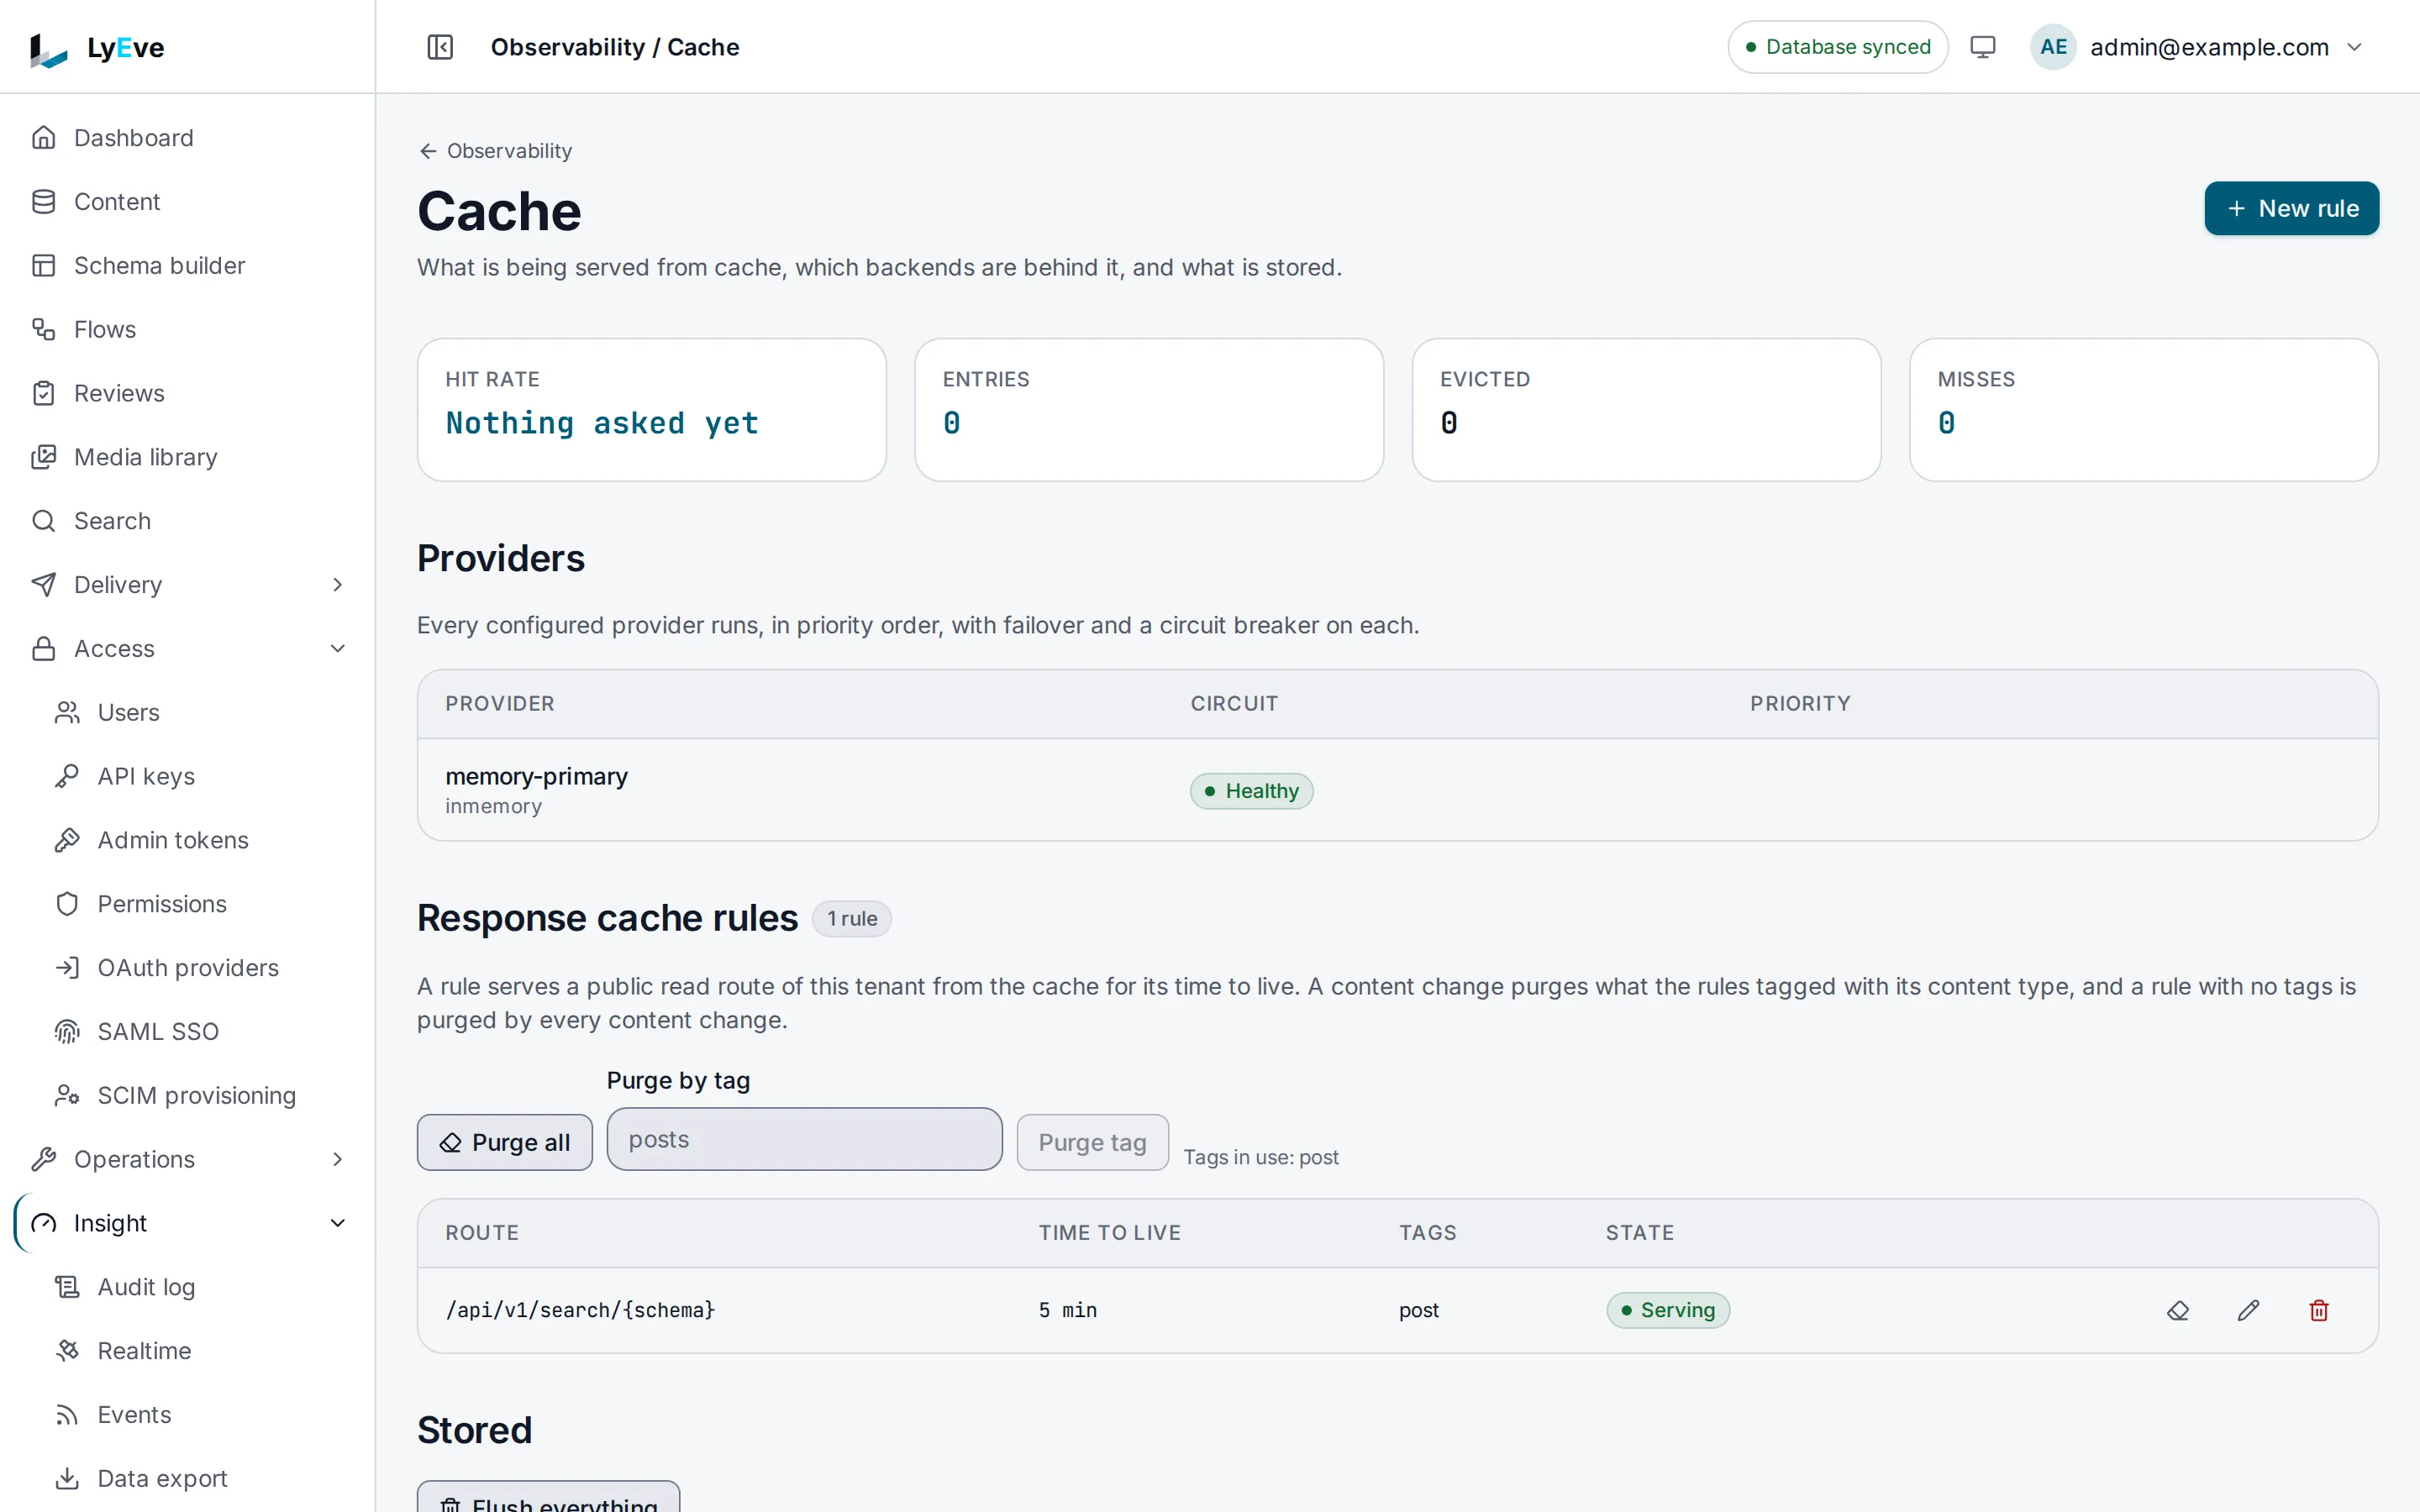
Task: Expand the Operations menu
Action: point(187,1159)
